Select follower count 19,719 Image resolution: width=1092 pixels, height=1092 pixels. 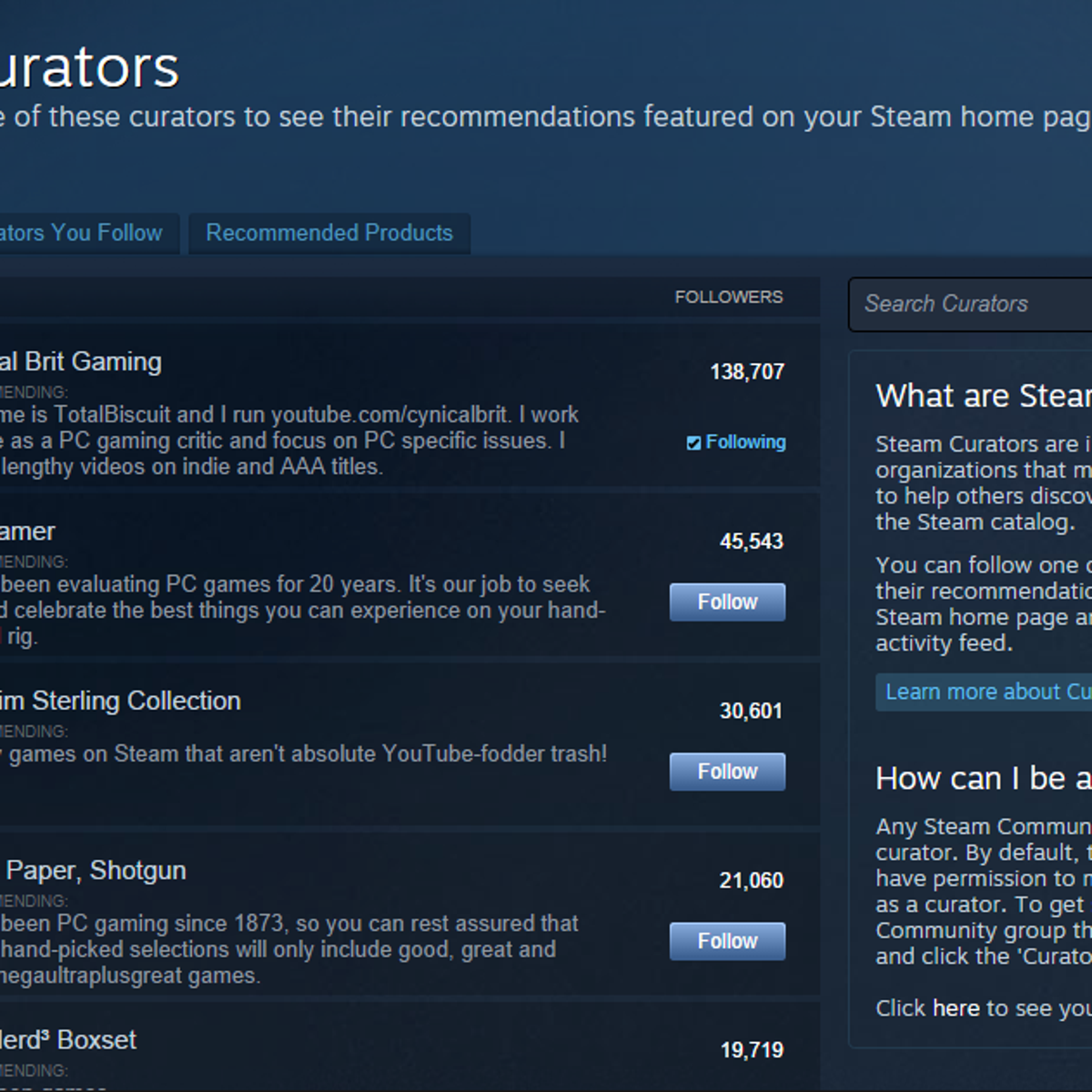click(752, 1050)
